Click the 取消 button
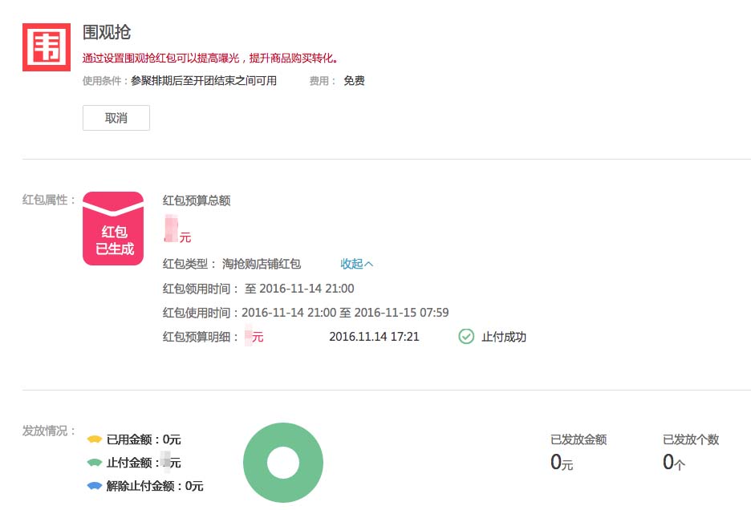The width and height of the screenshot is (751, 510). (116, 118)
